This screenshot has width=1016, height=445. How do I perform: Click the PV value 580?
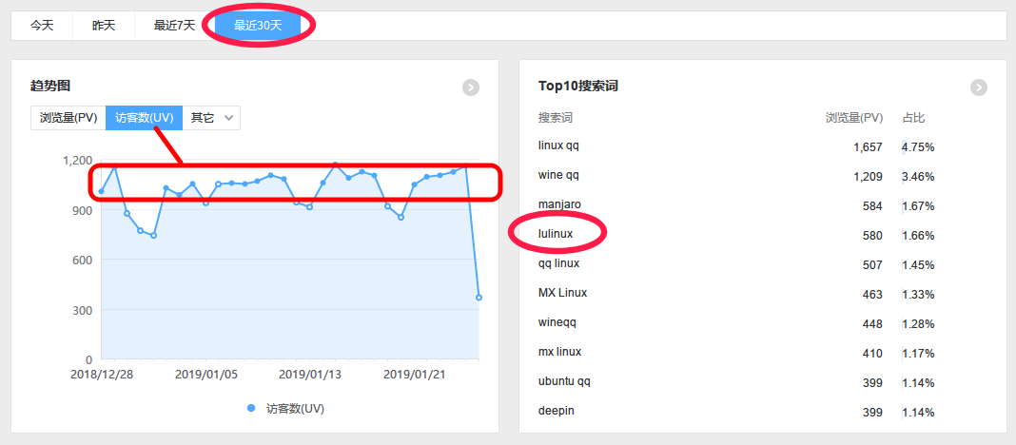pos(872,236)
